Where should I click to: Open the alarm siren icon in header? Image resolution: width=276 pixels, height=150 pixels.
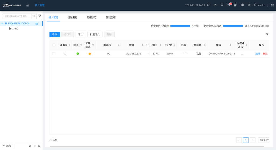(x=236, y=5)
